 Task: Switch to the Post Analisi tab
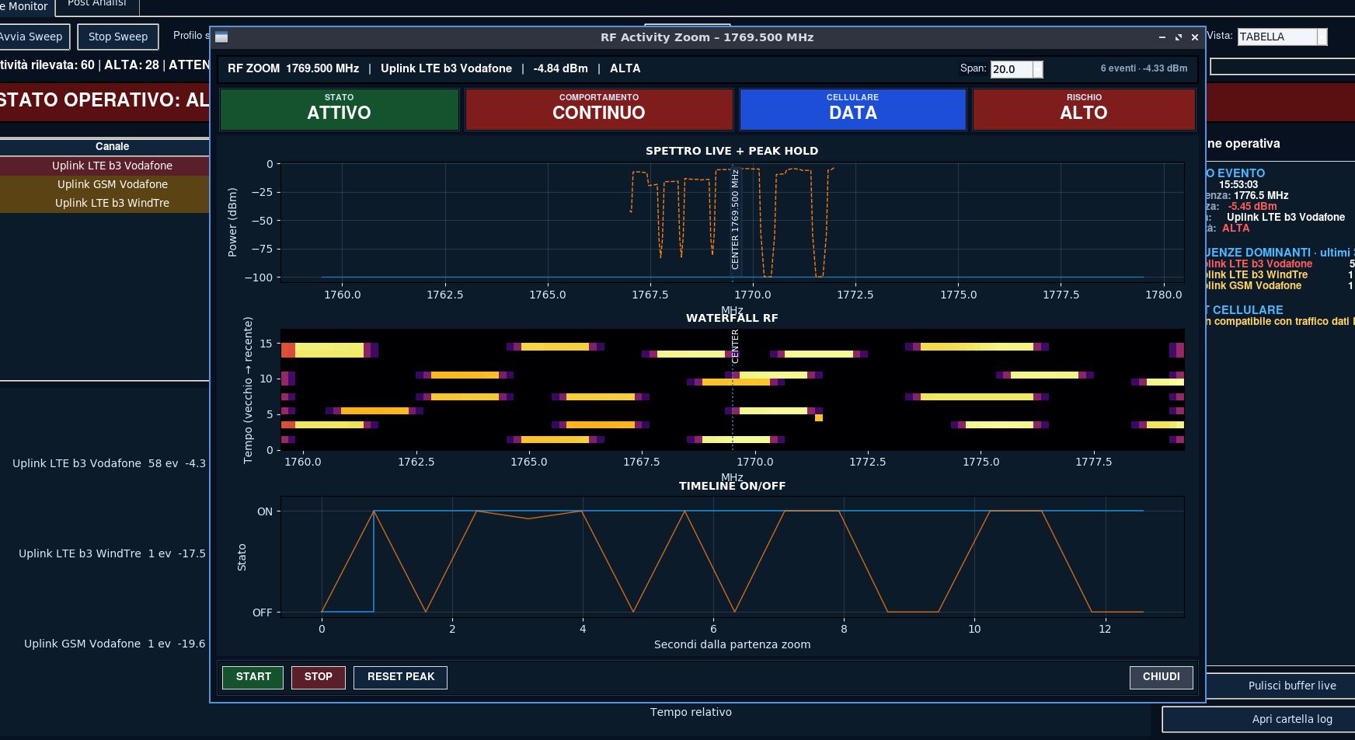pos(97,5)
